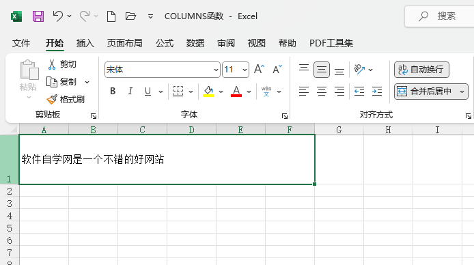Open the 文件 menu tab
The height and width of the screenshot is (265, 474).
point(21,43)
